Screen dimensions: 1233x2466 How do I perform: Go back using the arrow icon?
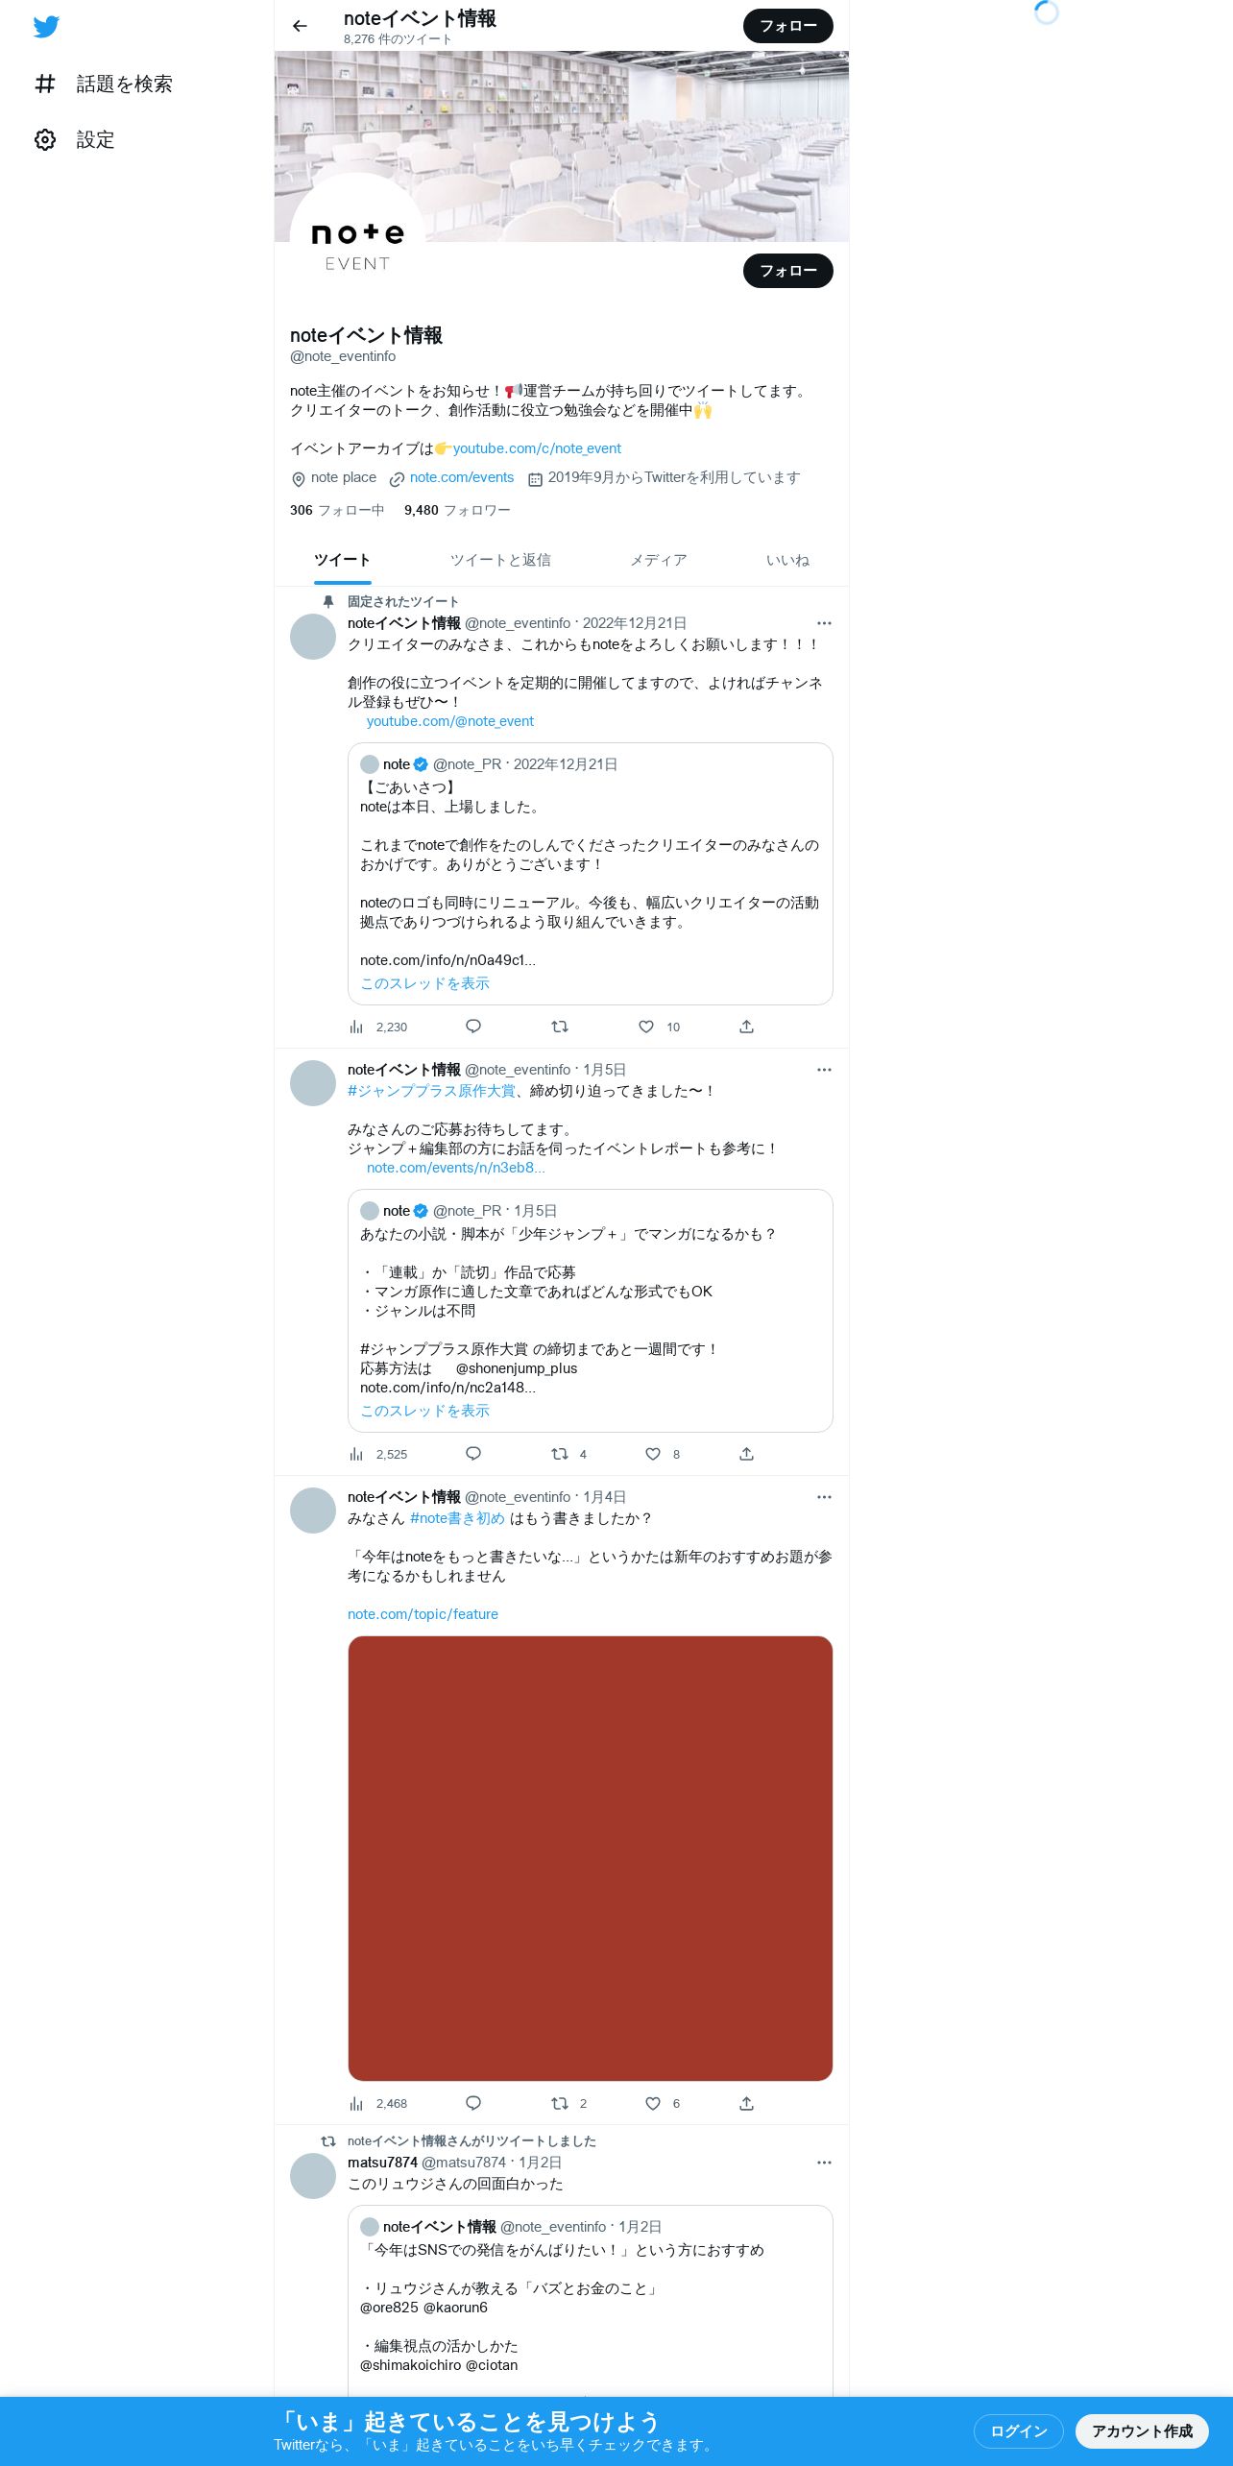coord(300,26)
